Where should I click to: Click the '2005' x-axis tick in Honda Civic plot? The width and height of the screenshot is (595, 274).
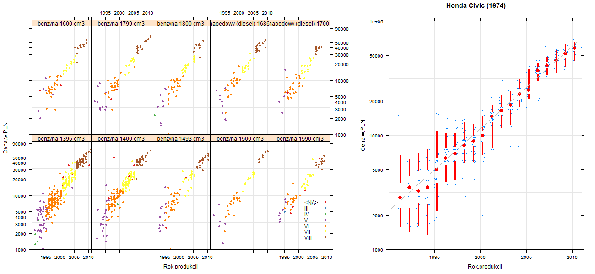[x=527, y=258]
